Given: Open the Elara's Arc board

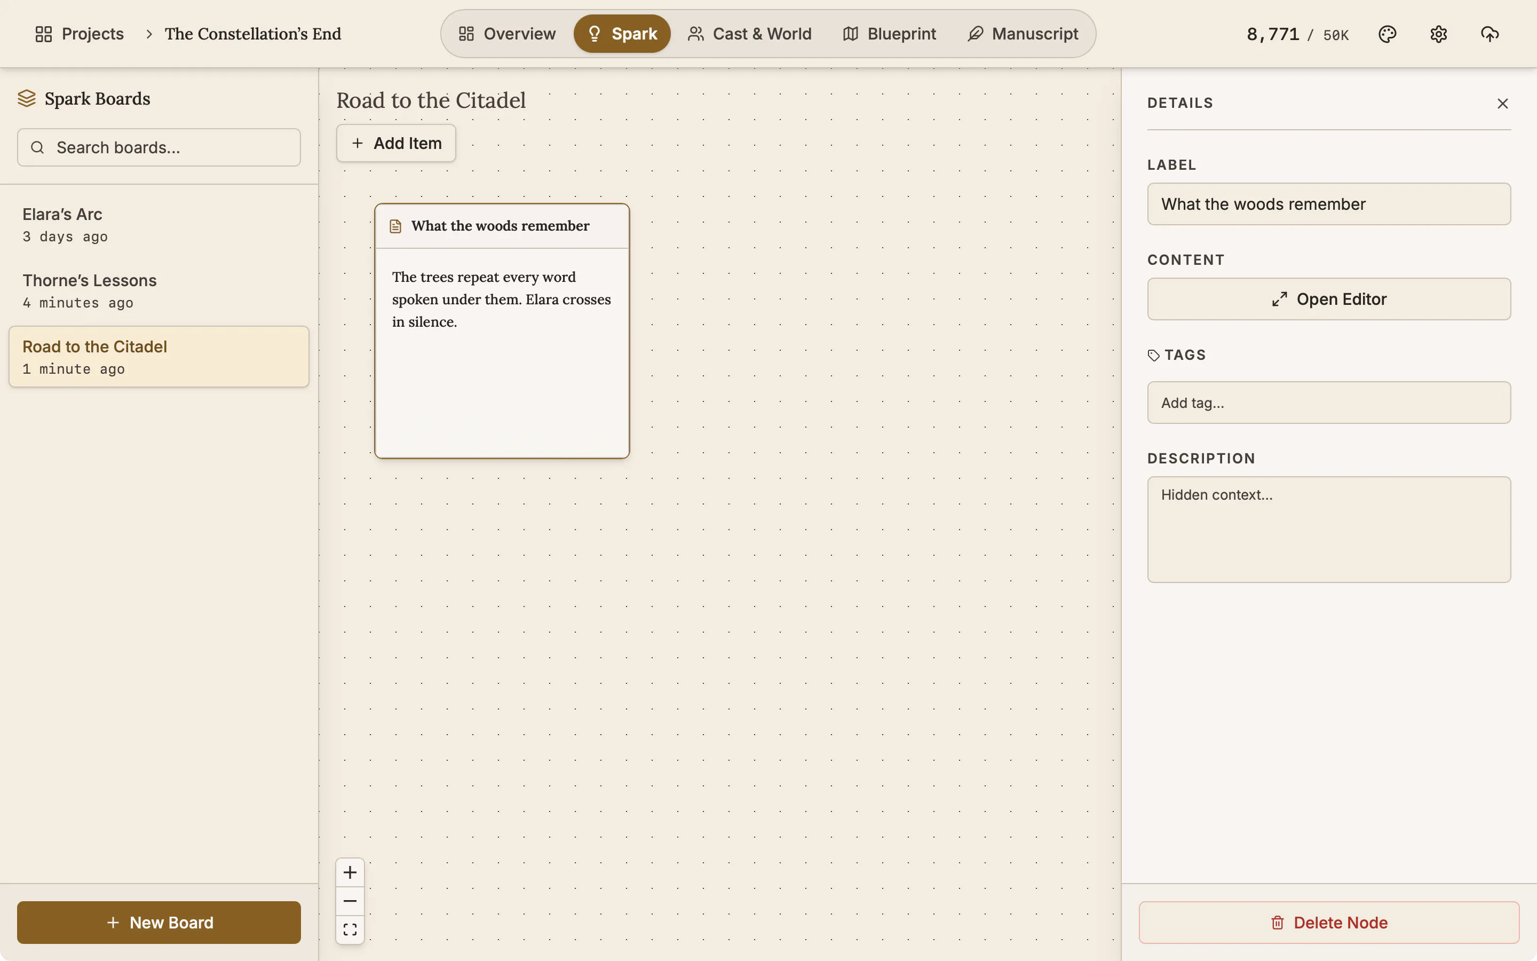Looking at the screenshot, I should click(159, 225).
